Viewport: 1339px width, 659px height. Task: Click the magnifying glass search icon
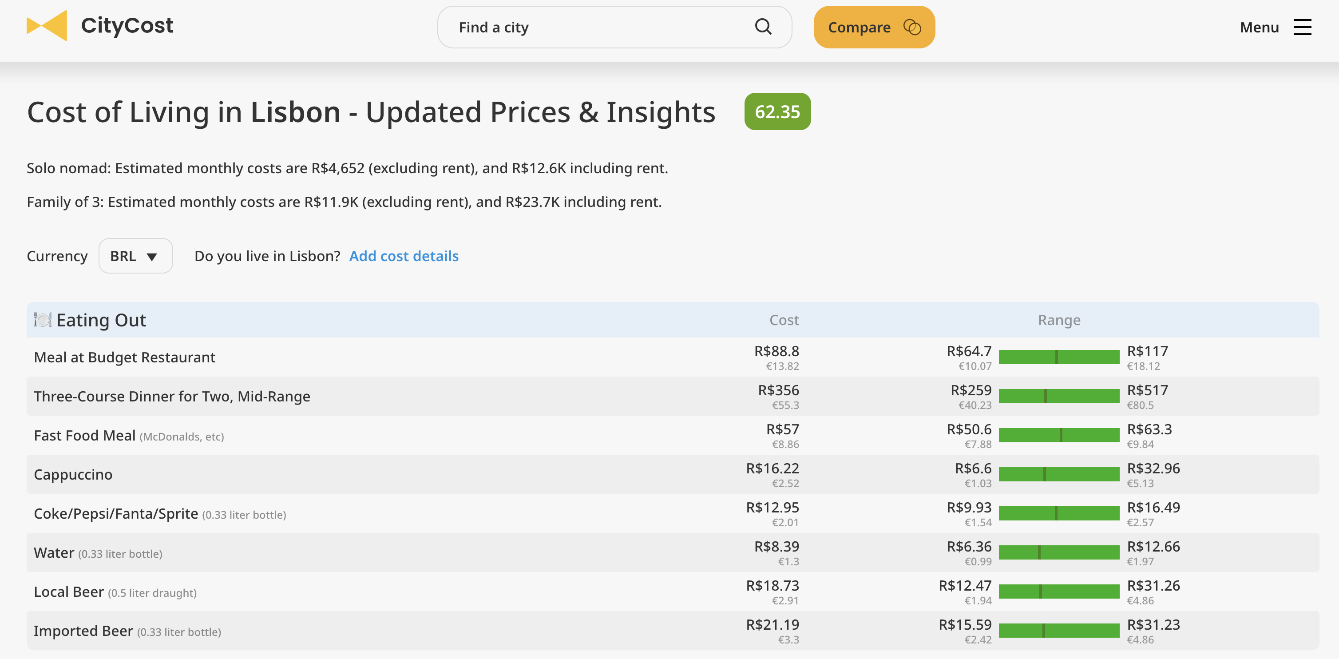point(763,27)
